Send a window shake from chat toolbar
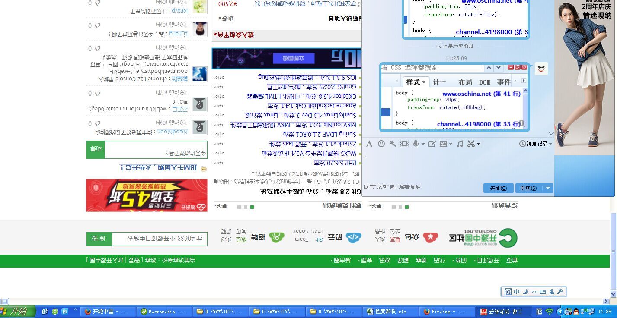The image size is (617, 318). click(404, 144)
